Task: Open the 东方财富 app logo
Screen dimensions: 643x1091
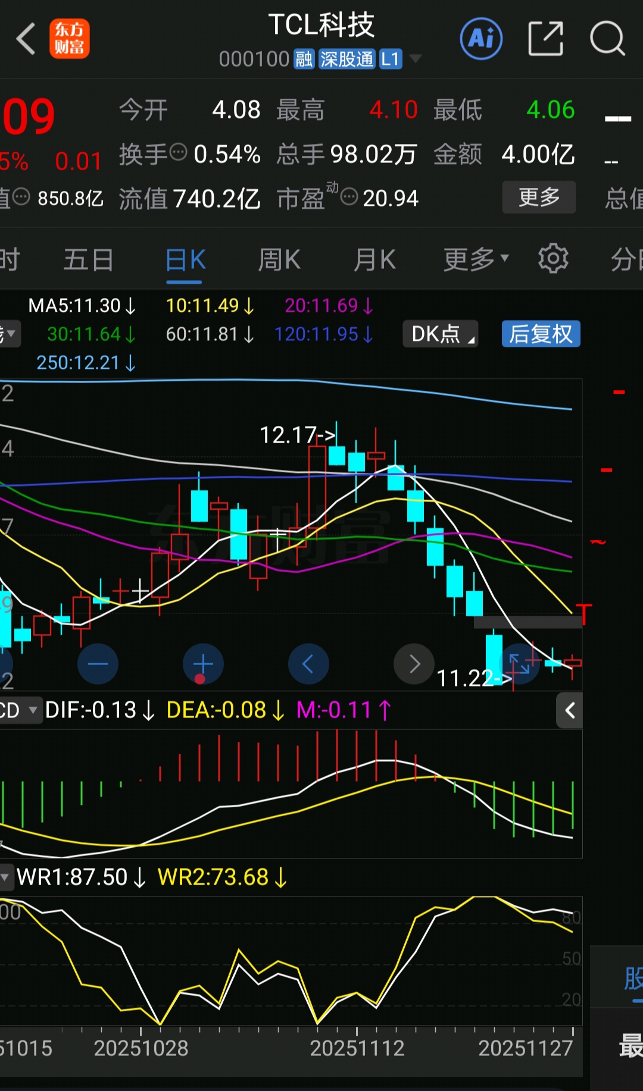Action: (70, 39)
